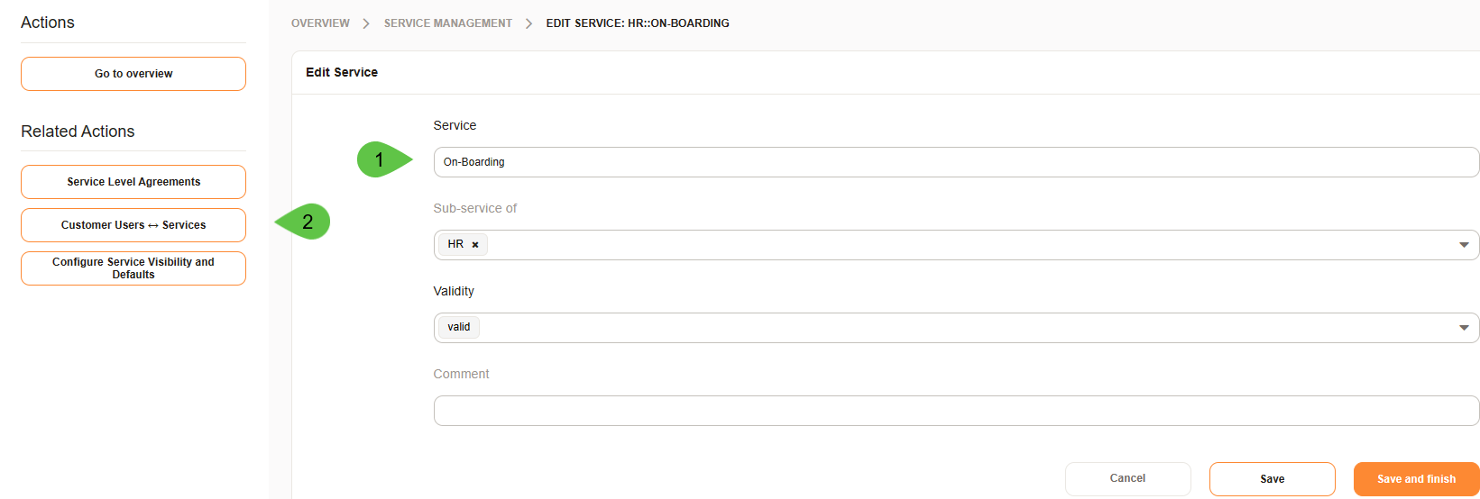Viewport: 1480px width, 499px height.
Task: Click the Edit Service: HR::On-Boarding breadcrumb
Action: pos(638,23)
